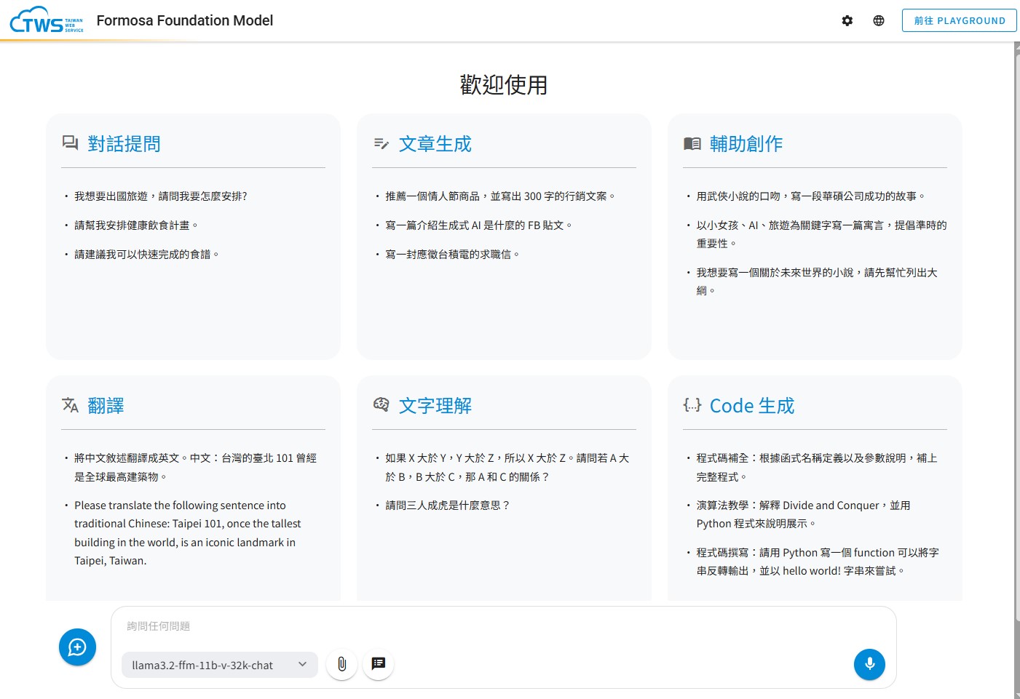The image size is (1020, 699).
Task: Open prompt templates via the speech-list icon
Action: tap(378, 664)
